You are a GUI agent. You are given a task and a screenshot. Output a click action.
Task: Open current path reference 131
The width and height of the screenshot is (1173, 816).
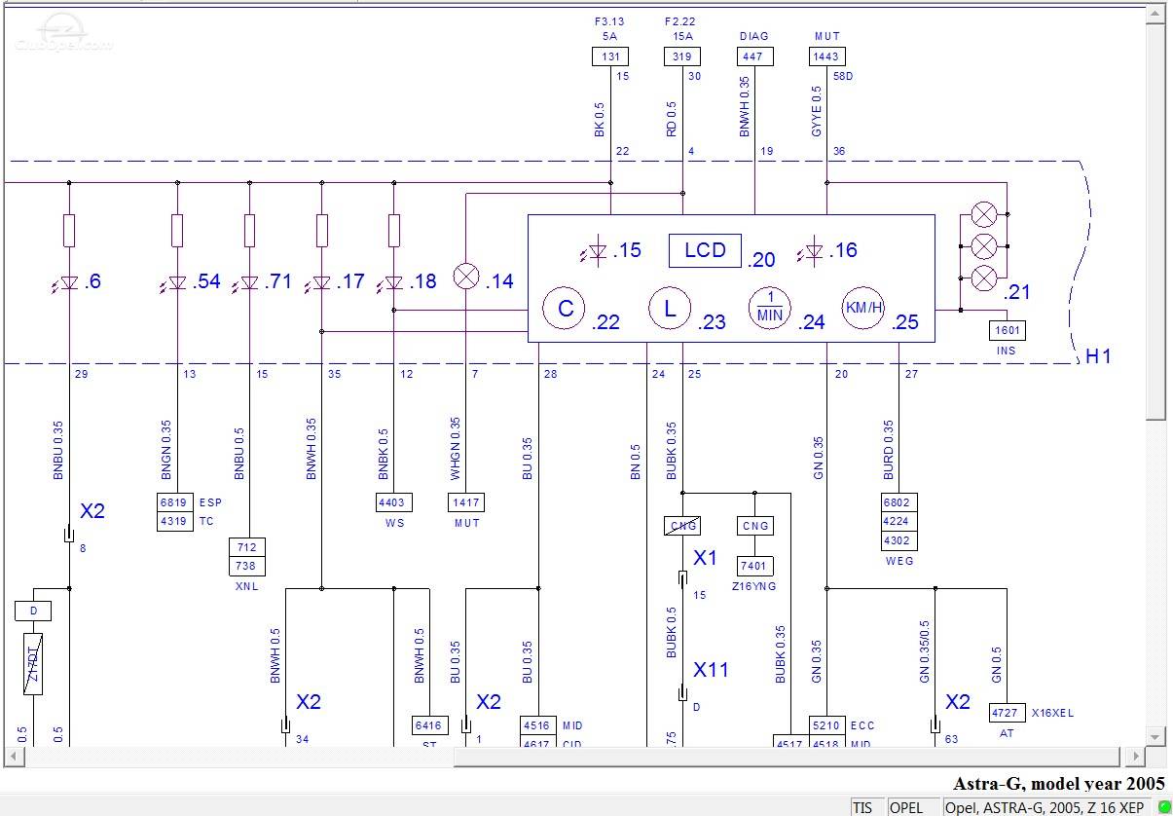pos(610,56)
